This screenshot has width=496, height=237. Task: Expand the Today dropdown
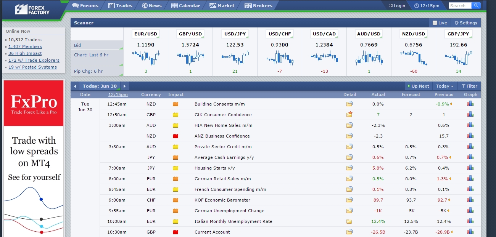pos(445,86)
